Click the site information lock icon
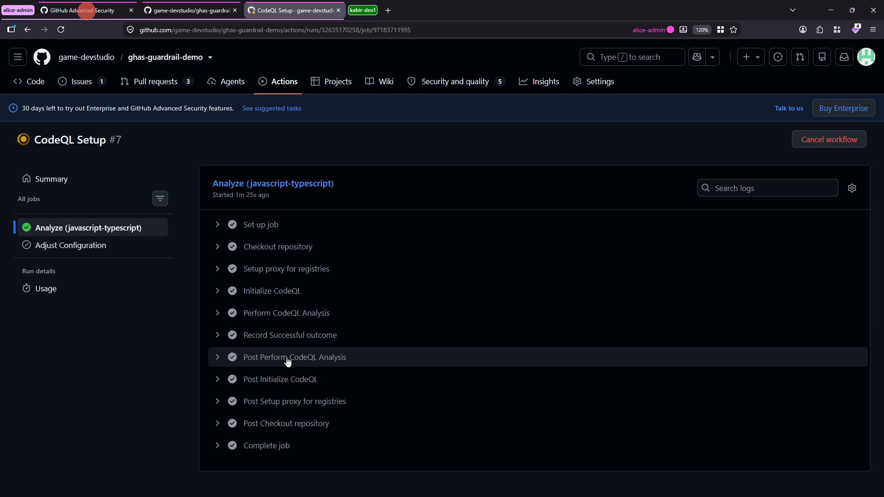The height and width of the screenshot is (497, 884). [130, 30]
